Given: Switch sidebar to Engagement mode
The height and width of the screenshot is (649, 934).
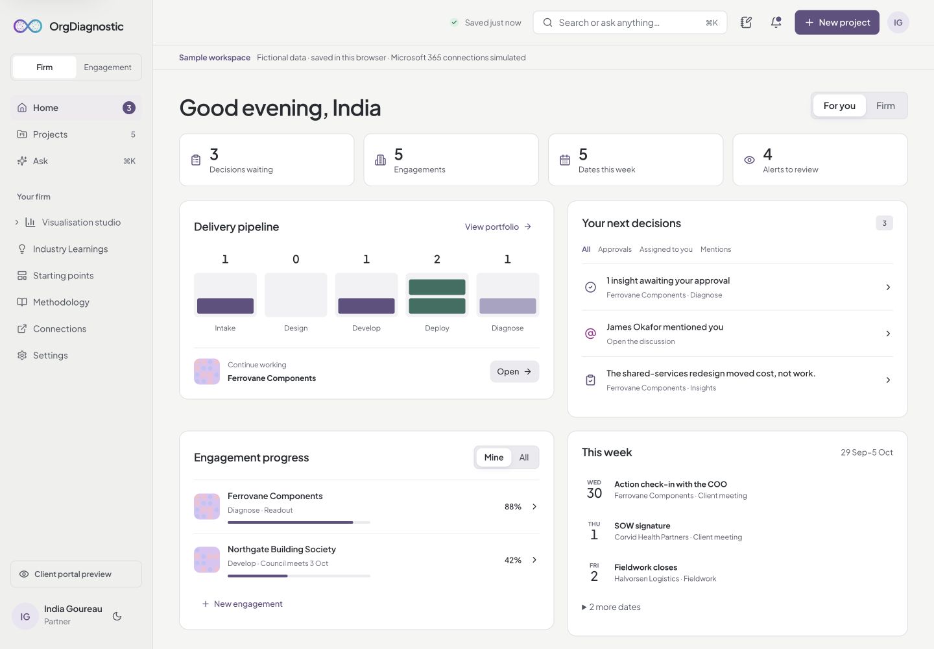Looking at the screenshot, I should [x=108, y=67].
